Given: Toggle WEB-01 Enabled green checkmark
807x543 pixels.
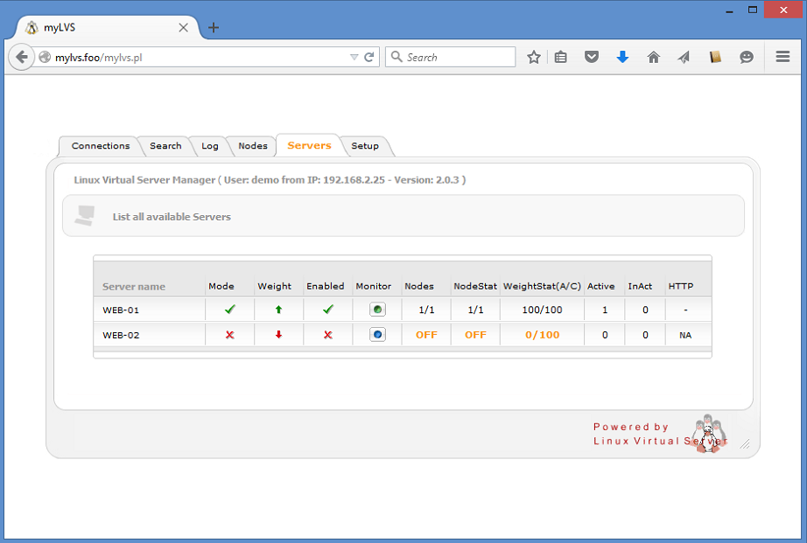Looking at the screenshot, I should [x=328, y=310].
